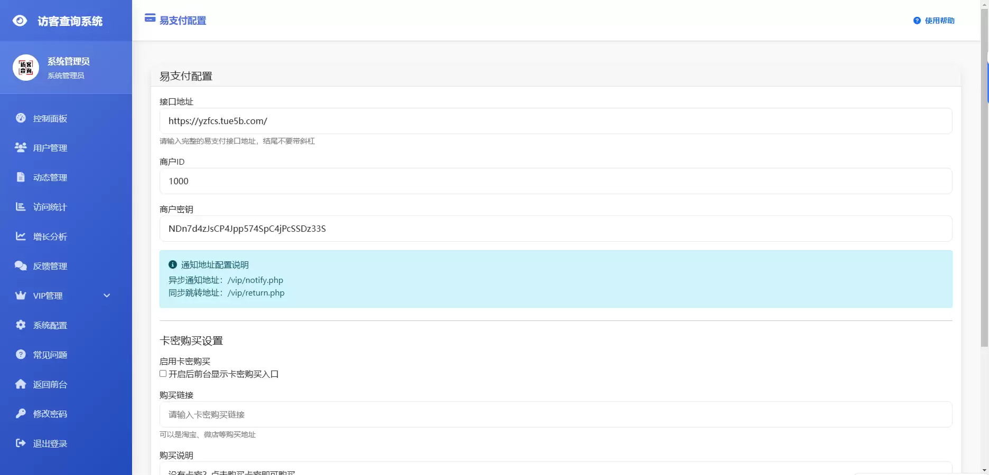Click the 返回前台 home icon
Viewport: 989px width, 475px height.
click(21, 384)
